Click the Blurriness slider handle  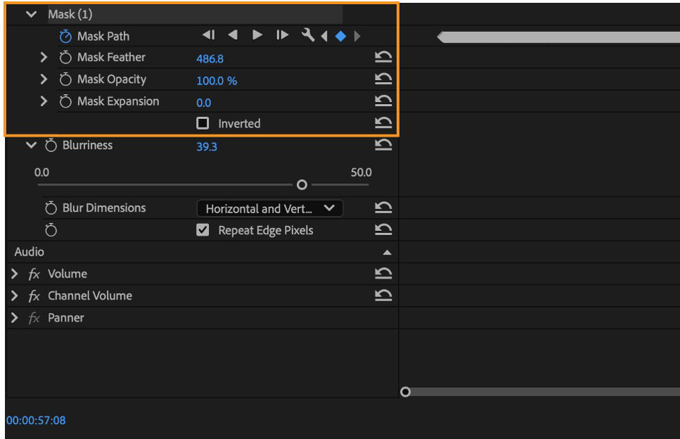pos(300,184)
